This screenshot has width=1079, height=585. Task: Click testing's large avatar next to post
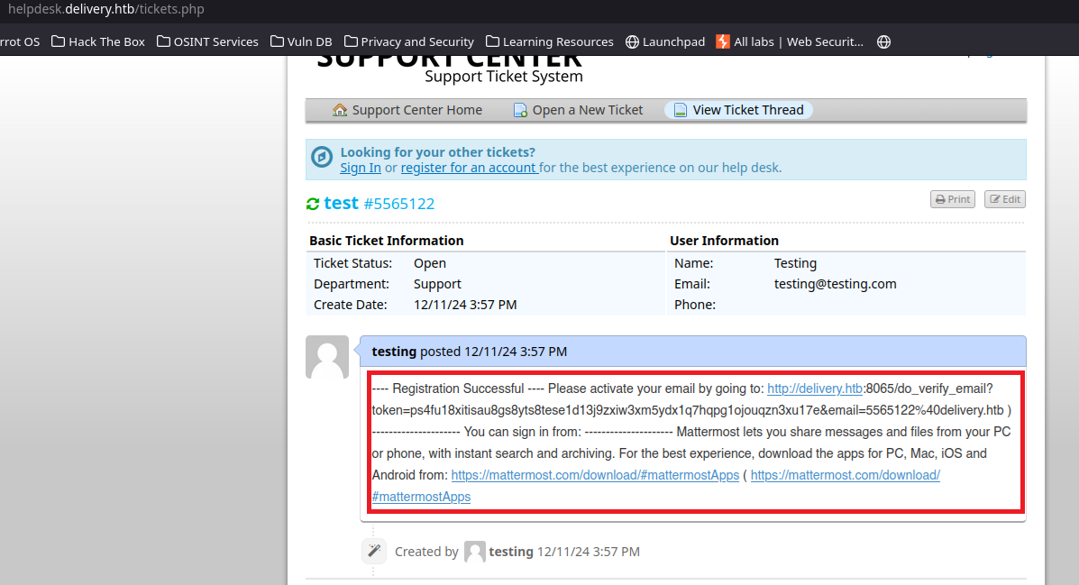coord(327,358)
